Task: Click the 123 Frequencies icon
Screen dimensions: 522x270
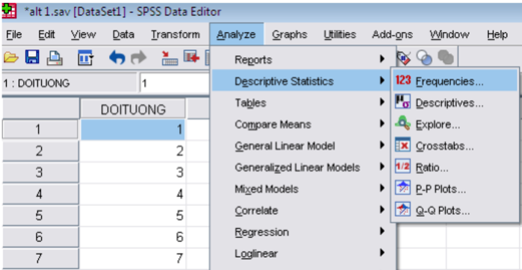Action: pyautogui.click(x=403, y=81)
